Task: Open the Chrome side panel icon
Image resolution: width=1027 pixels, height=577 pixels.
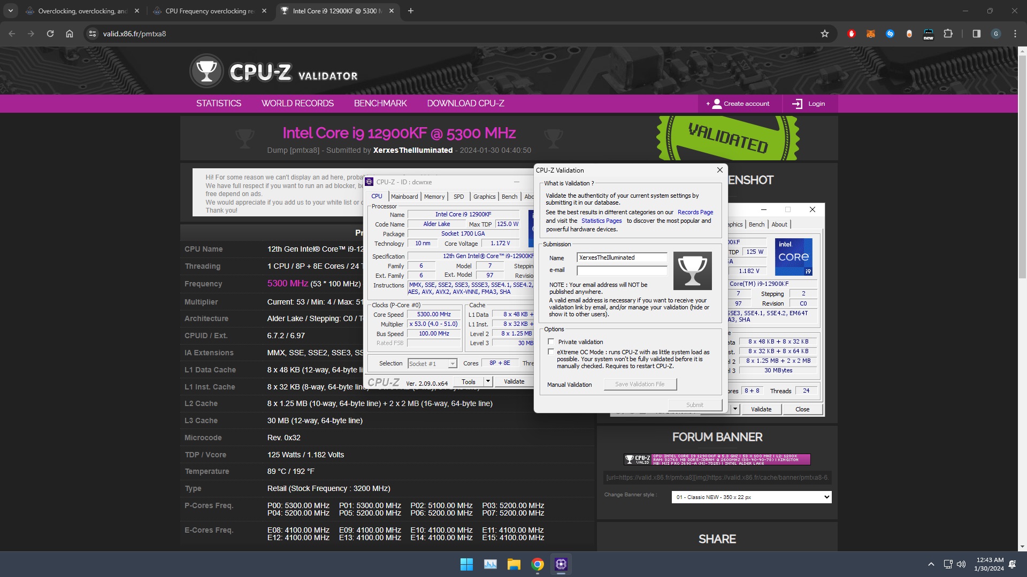Action: coord(976,34)
